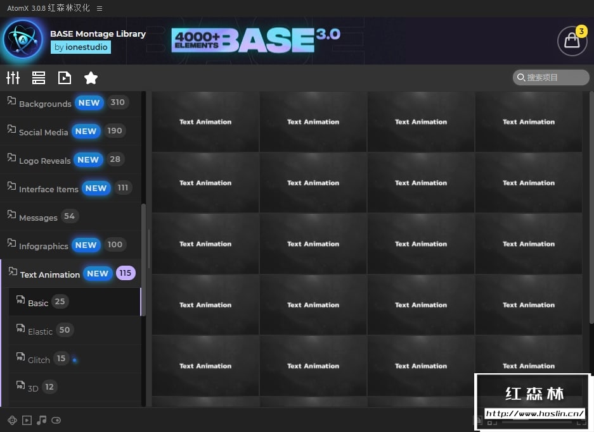Image resolution: width=594 pixels, height=432 pixels.
Task: Click the 100 count on Infographics
Action: point(115,245)
